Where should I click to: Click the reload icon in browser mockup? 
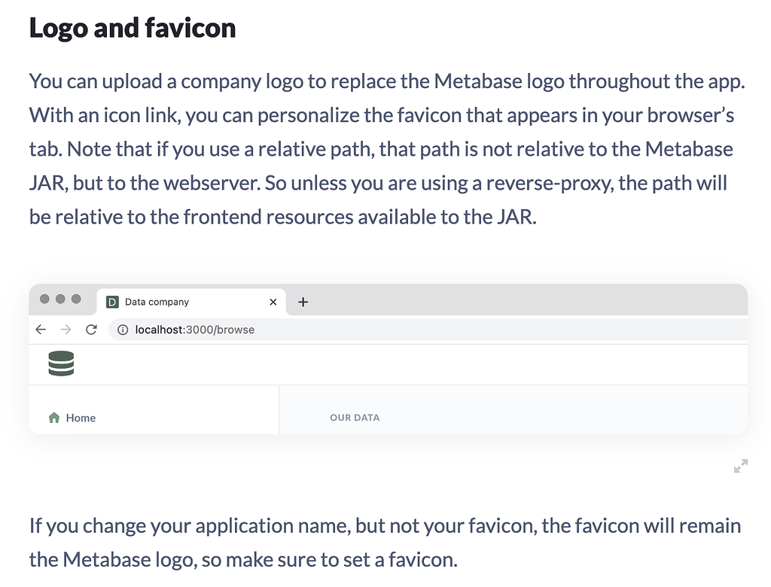point(91,330)
